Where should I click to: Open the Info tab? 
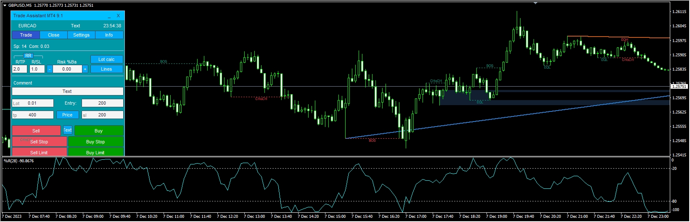109,35
